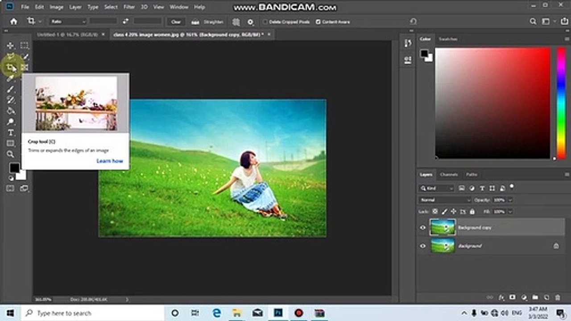Click the Windows search box
571x321 pixels.
pyautogui.click(x=92, y=313)
